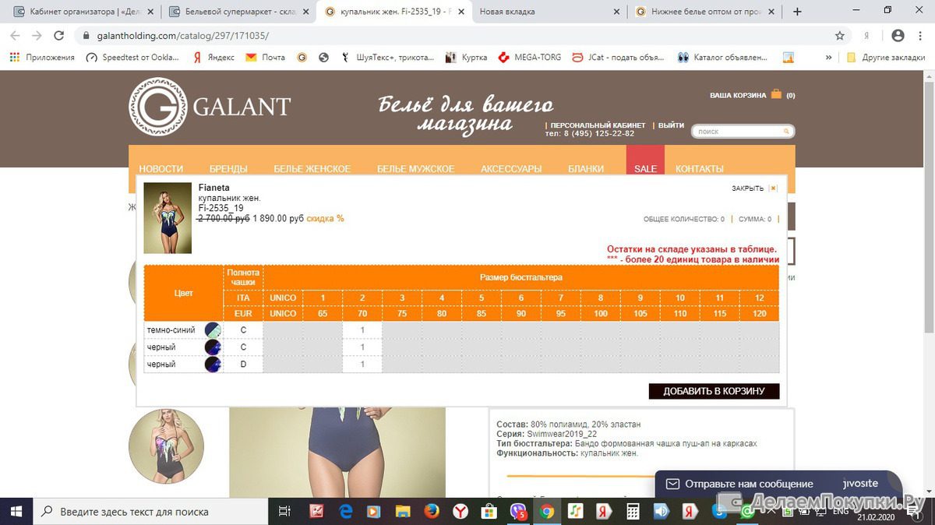Open Microsoft Store from the taskbar
Screen dimensions: 935x525
[x=489, y=512]
